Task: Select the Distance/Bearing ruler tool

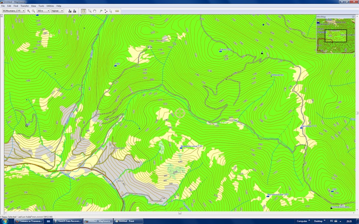Action: click(117, 11)
